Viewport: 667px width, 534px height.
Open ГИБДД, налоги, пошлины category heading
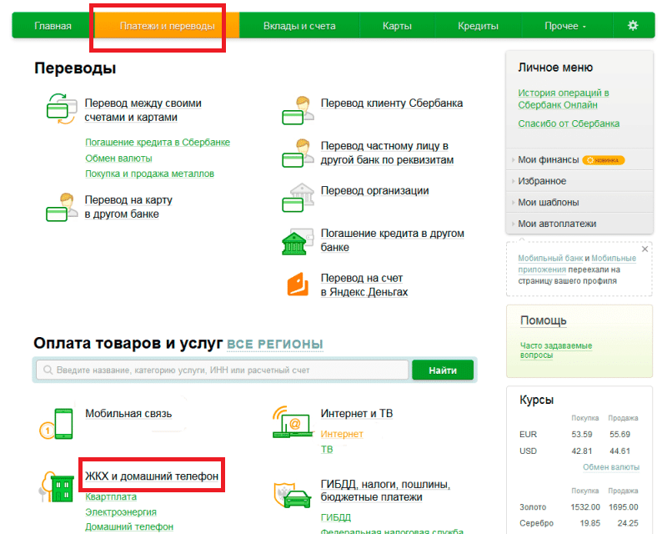pos(385,491)
